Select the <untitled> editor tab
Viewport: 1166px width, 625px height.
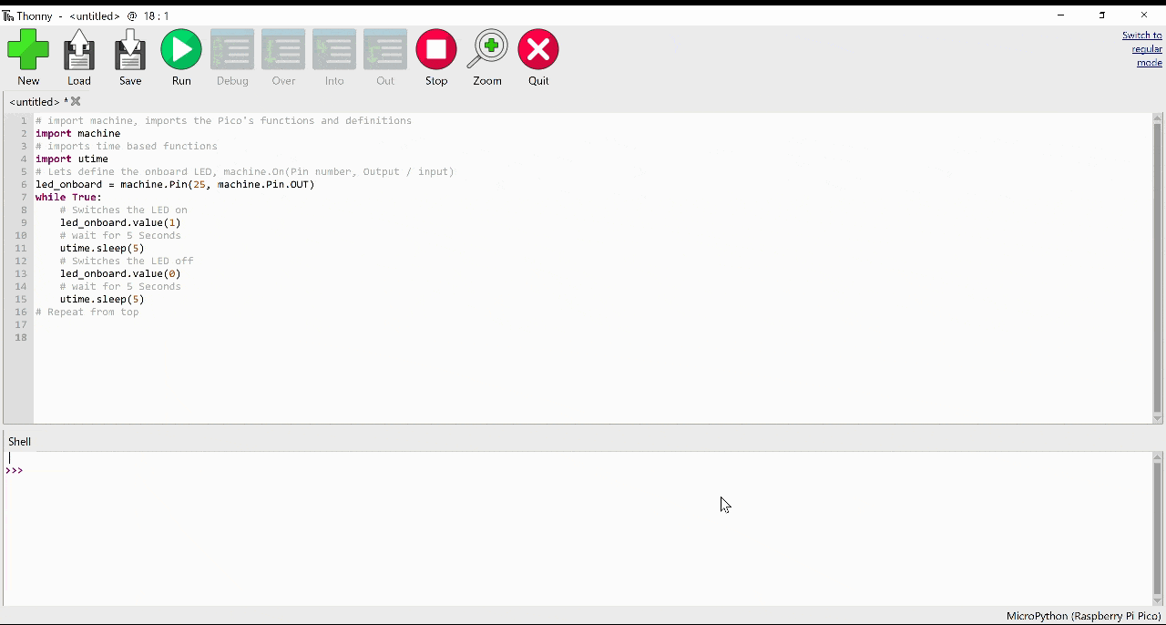[35, 102]
